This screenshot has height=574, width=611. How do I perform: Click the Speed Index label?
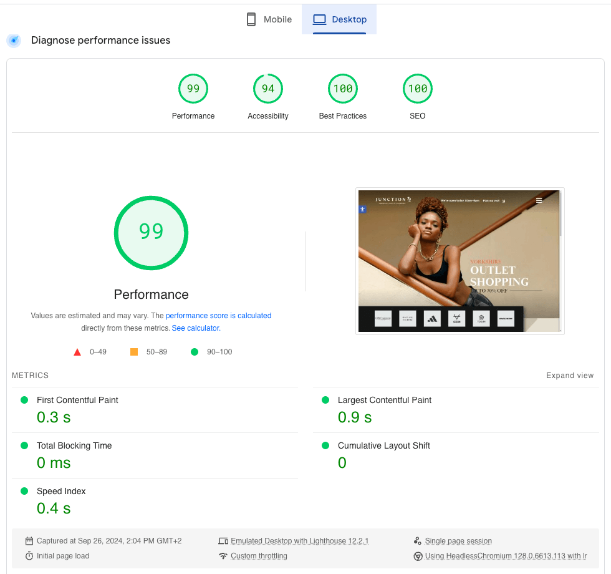tap(61, 492)
